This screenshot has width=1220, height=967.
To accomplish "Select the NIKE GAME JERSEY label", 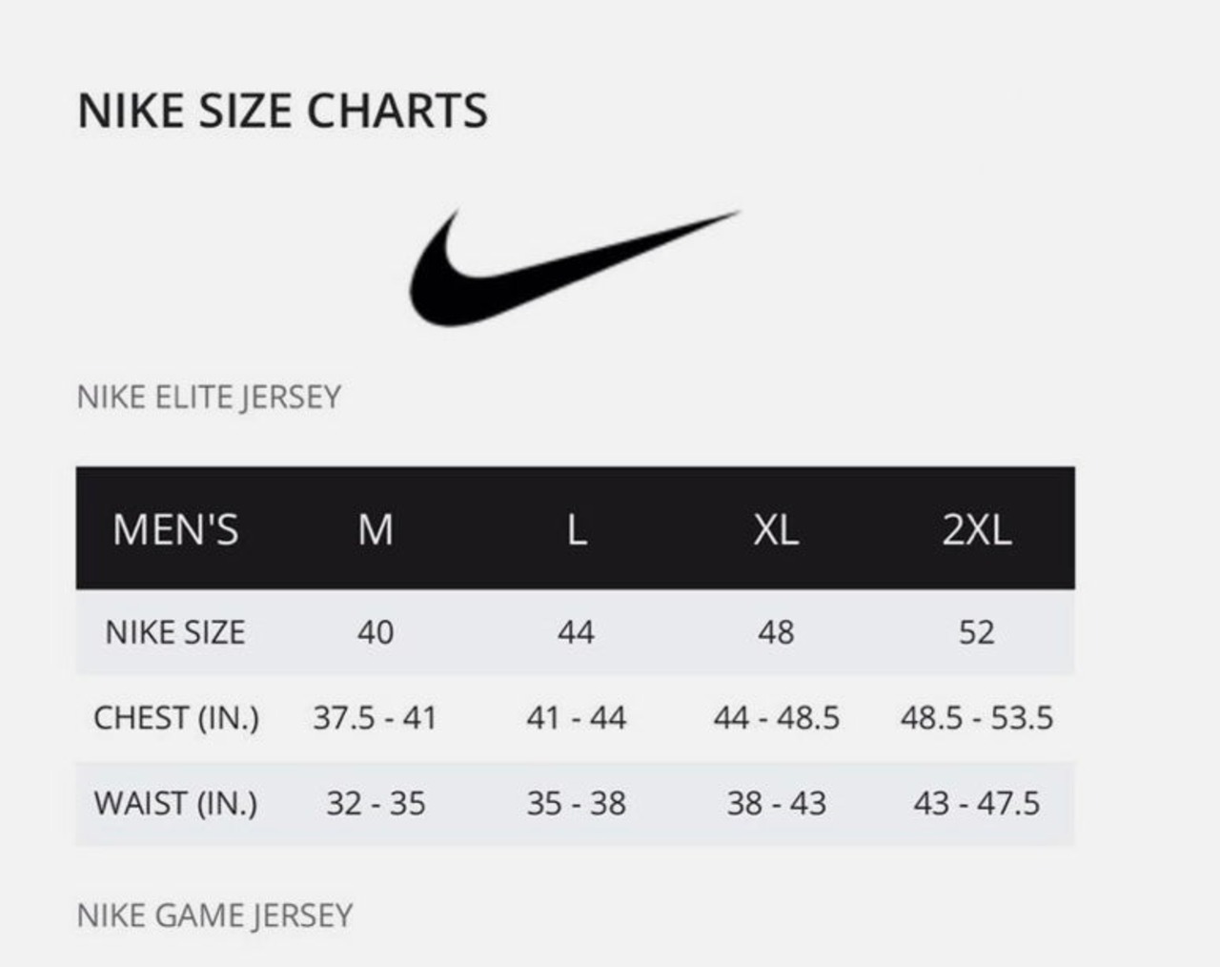I will 214,916.
